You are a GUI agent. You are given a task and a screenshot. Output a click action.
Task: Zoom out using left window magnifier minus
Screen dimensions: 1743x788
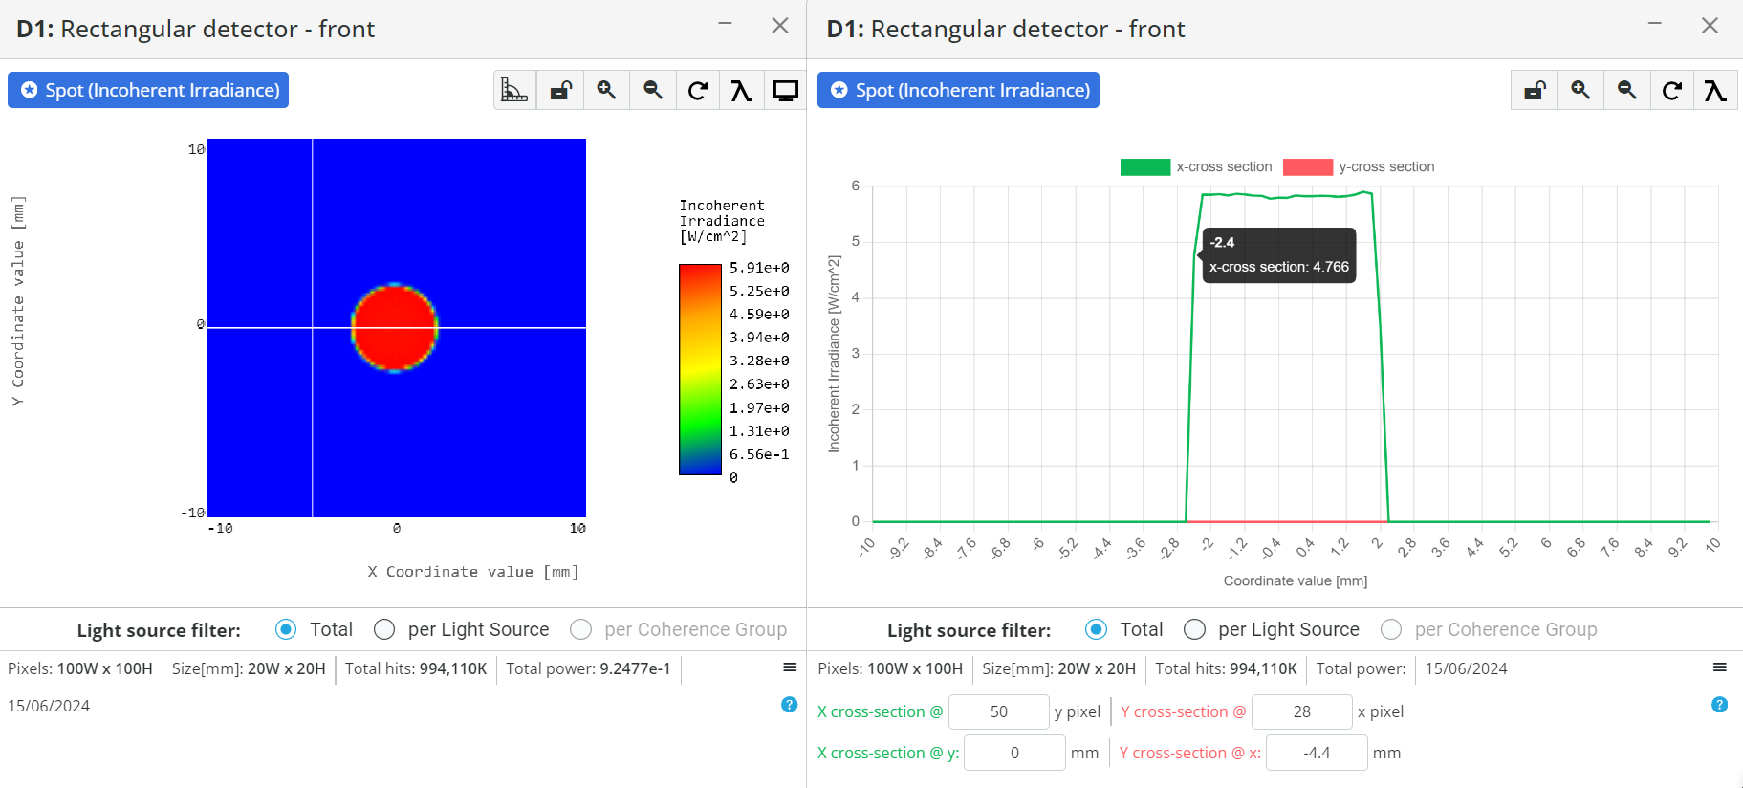point(653,90)
